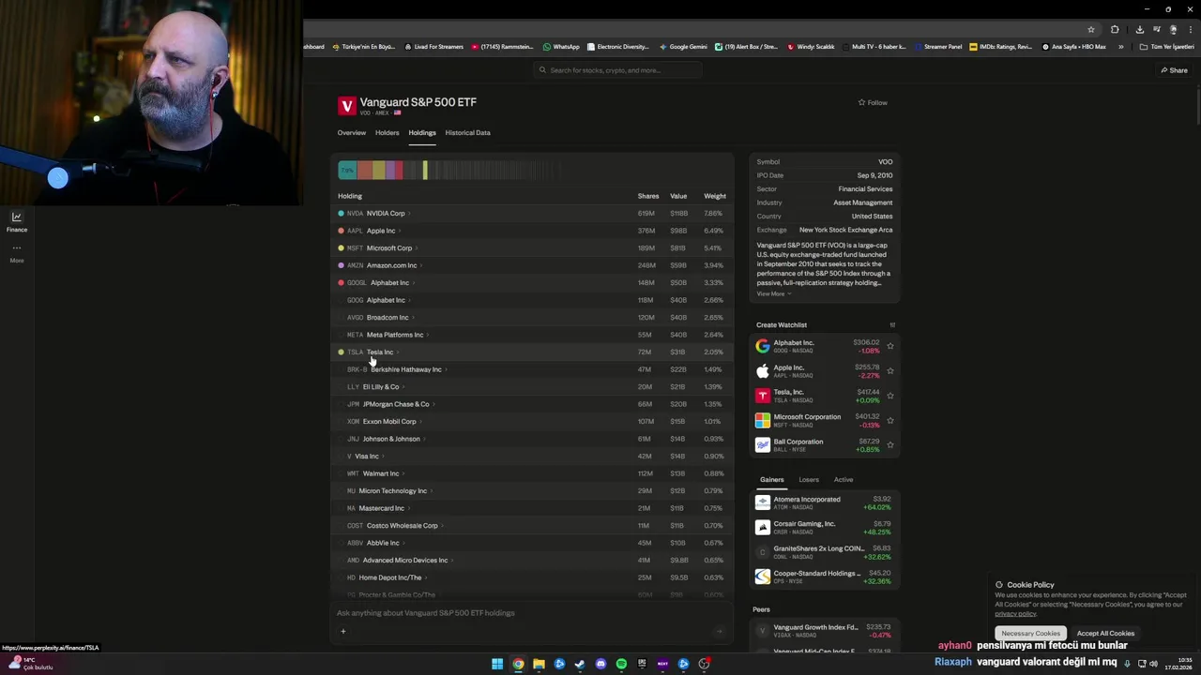This screenshot has width=1201, height=675.
Task: Star Microsoft Corporation in watchlist
Action: (890, 420)
